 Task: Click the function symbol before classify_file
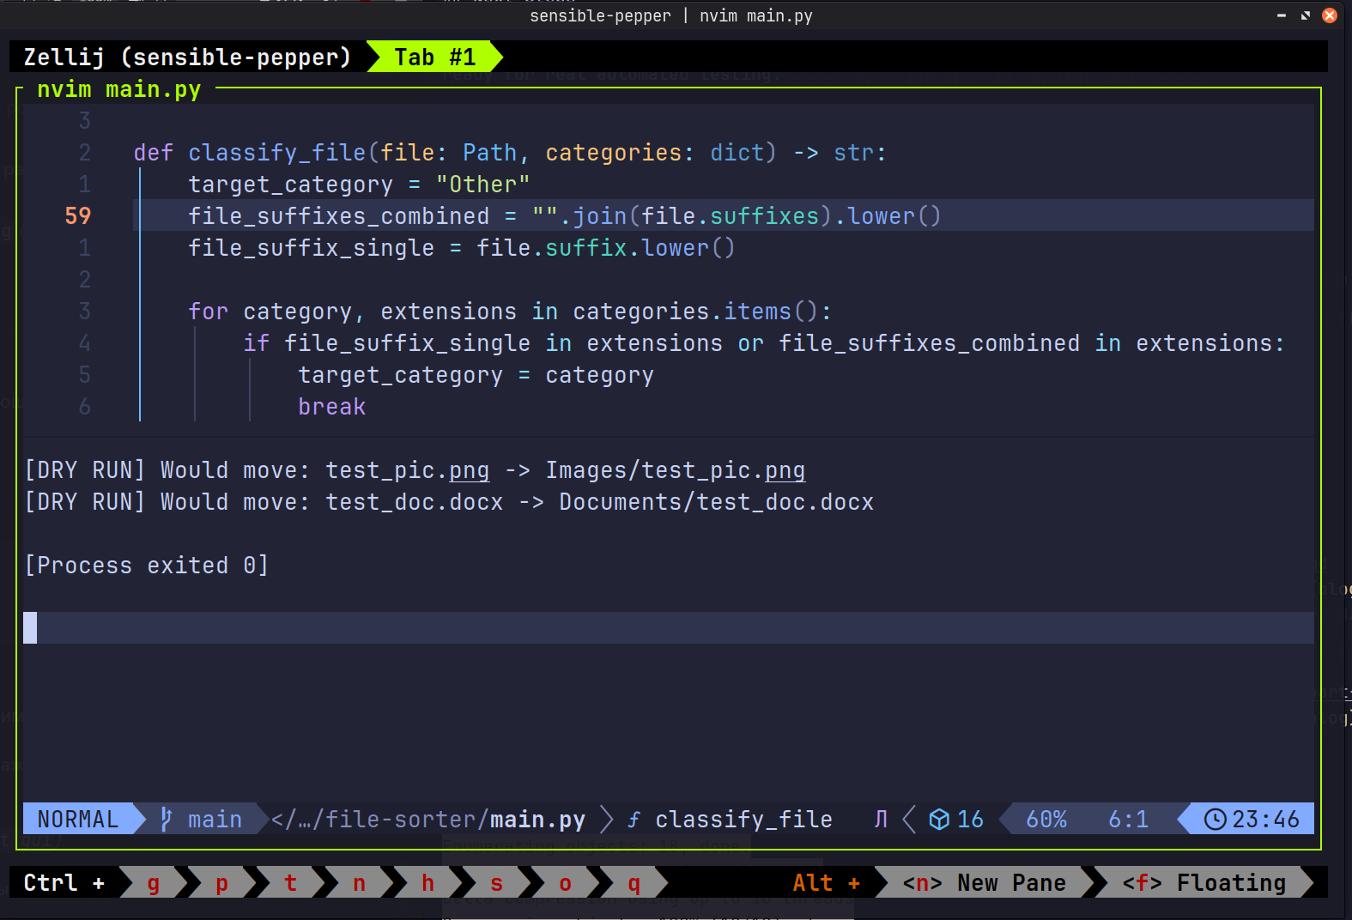click(634, 820)
